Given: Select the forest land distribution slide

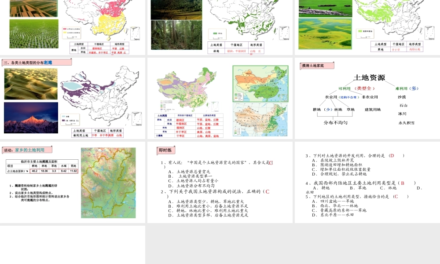Looking at the screenshot, I should tap(220, 27).
